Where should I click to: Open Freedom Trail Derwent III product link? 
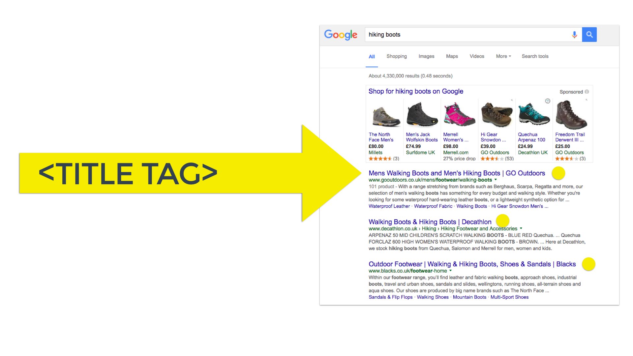pos(570,137)
